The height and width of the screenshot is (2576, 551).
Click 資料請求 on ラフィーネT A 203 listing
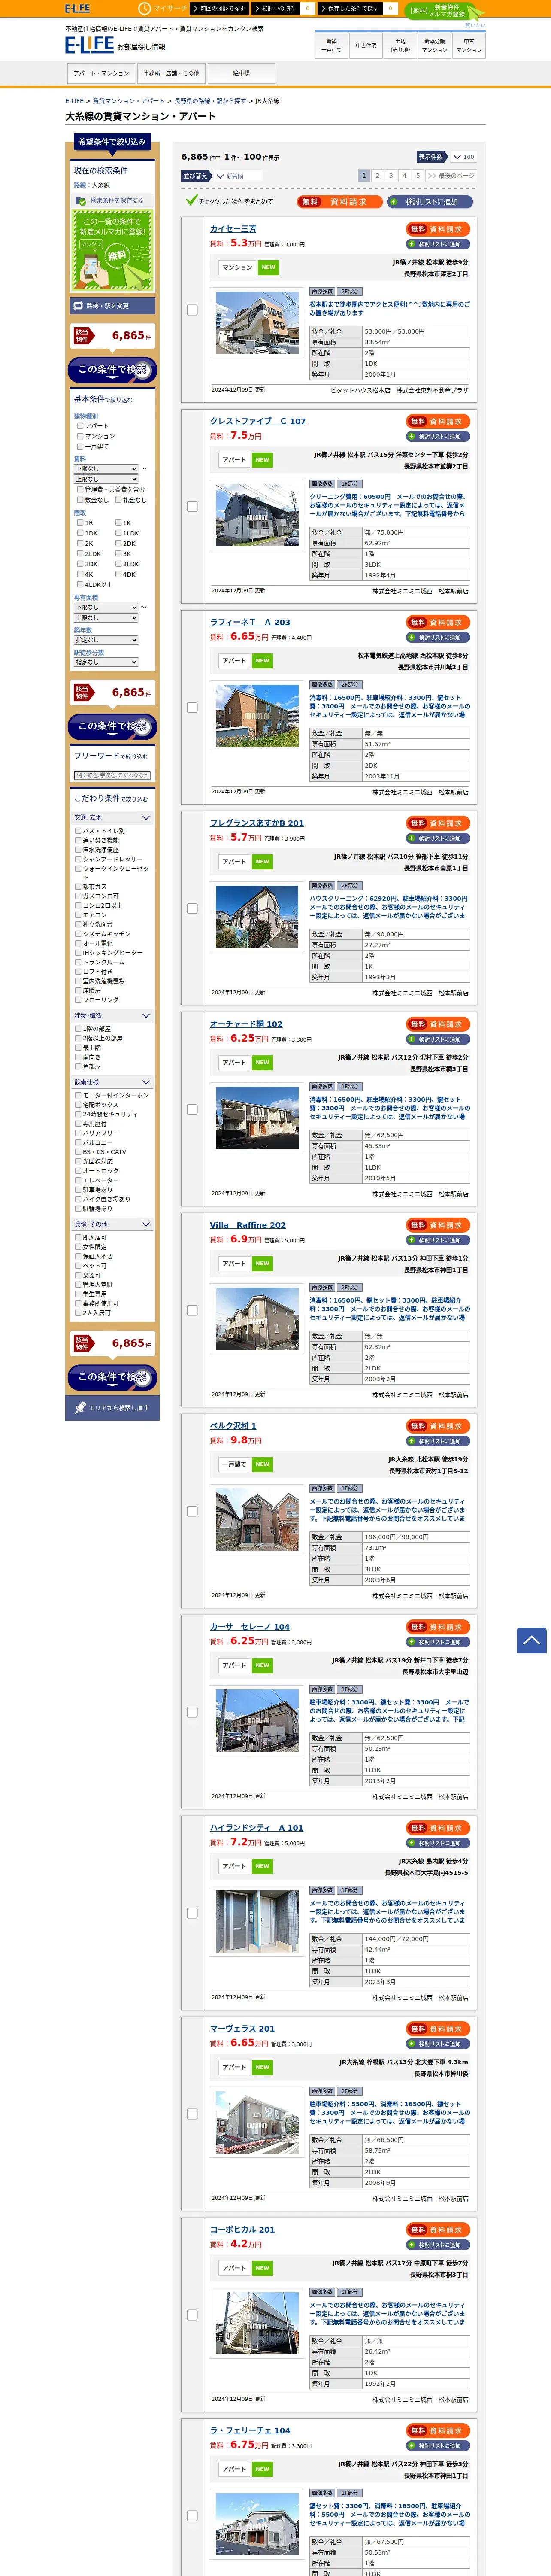(439, 622)
